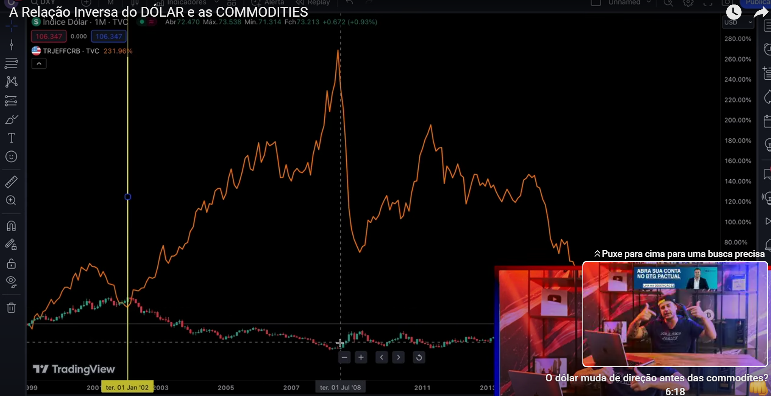Toggle magnet mode in the sidebar

click(11, 226)
